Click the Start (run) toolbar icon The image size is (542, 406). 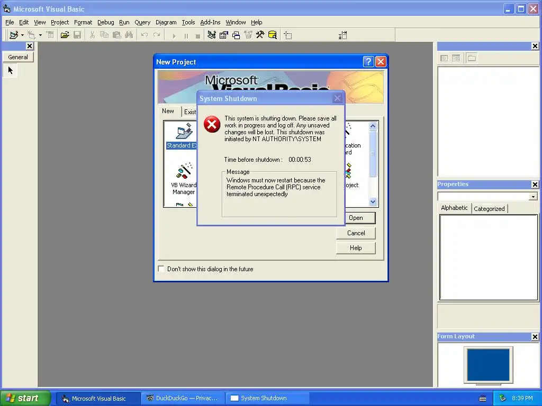[174, 35]
